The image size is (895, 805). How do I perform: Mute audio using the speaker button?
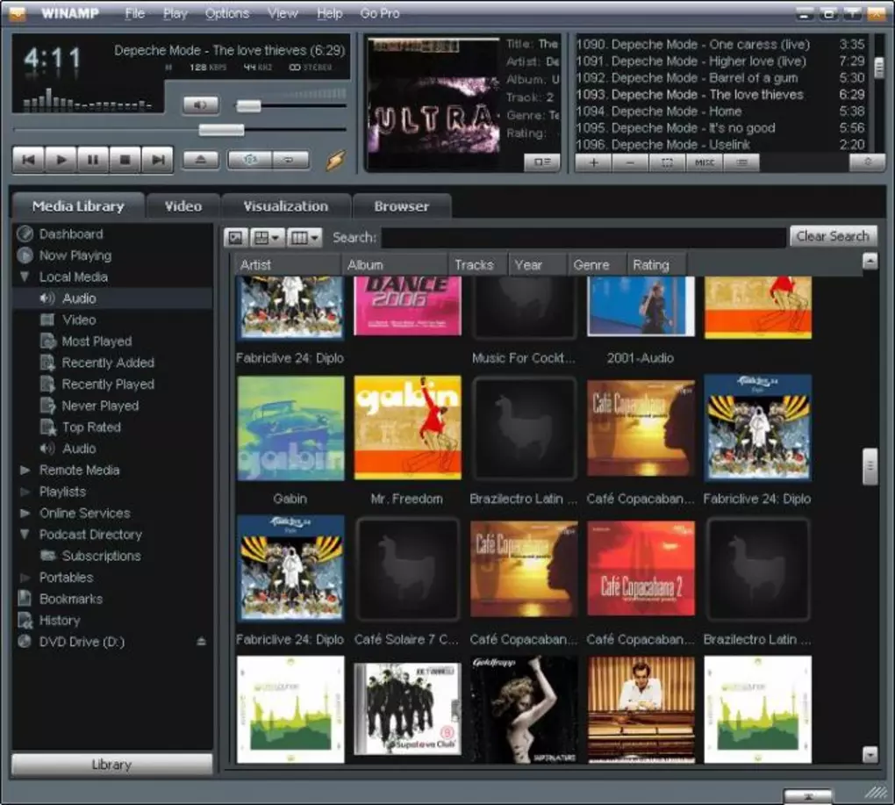click(200, 105)
